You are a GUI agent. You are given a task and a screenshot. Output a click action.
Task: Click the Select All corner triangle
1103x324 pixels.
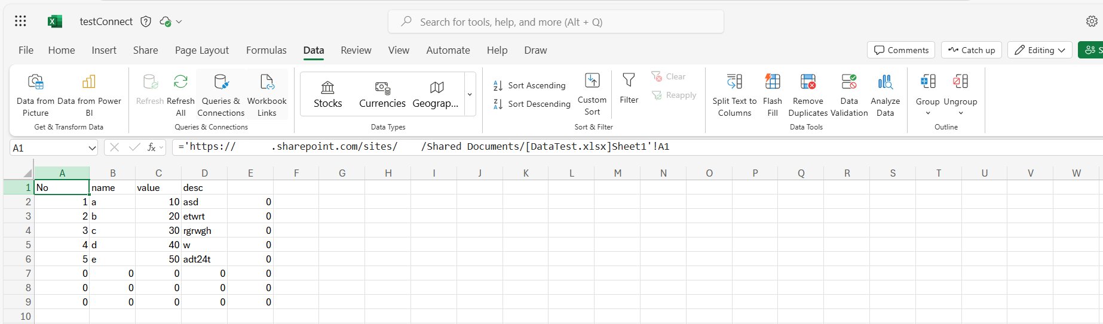(27, 173)
